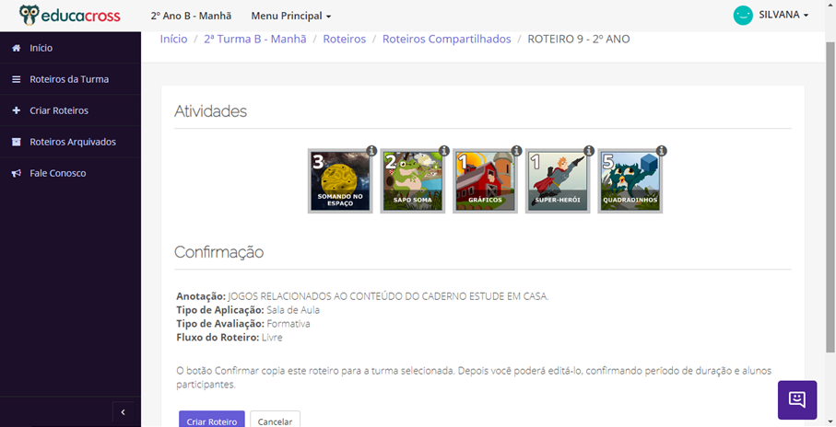The width and height of the screenshot is (836, 427).
Task: Click the 2º Ano B - Manhã class selector
Action: click(x=191, y=16)
